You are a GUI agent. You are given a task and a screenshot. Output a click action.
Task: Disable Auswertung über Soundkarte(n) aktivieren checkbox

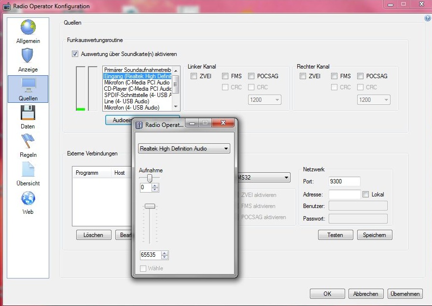click(75, 54)
